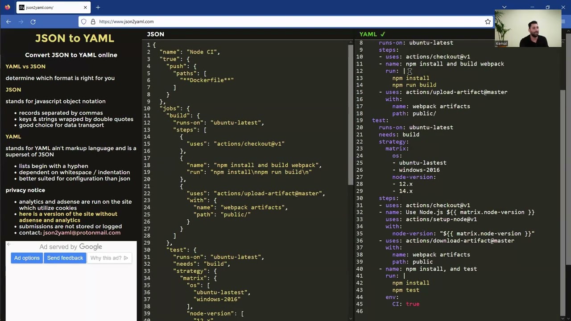
Task: Click YAML line number 46
Action: click(360, 311)
